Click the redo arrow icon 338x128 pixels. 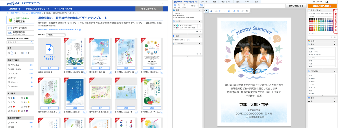(x=184, y=6)
